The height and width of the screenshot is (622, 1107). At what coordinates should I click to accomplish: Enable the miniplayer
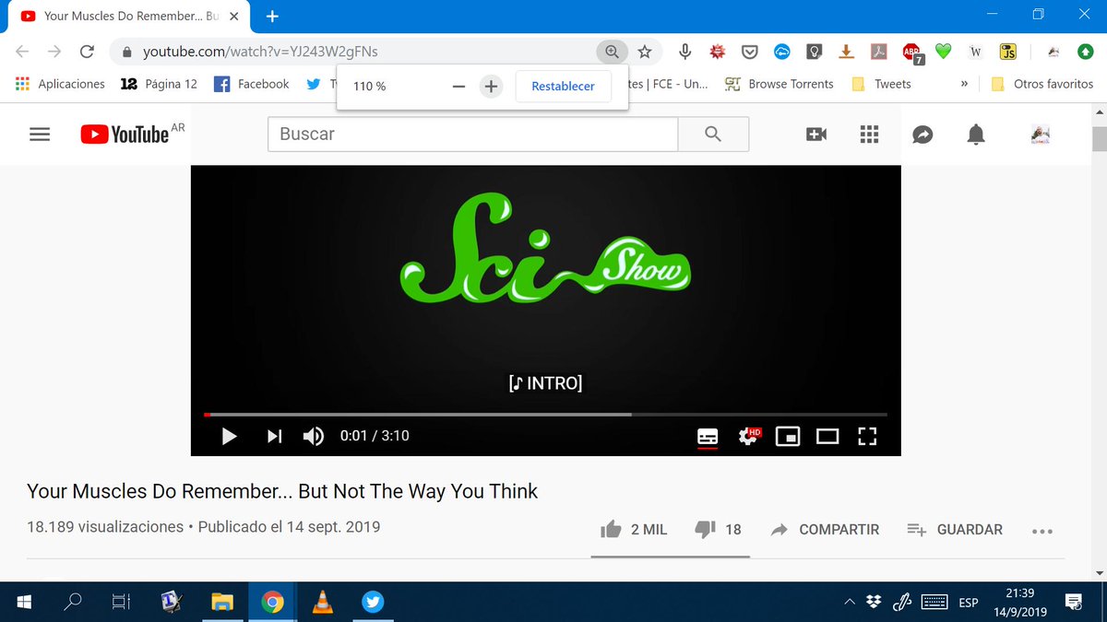[788, 436]
